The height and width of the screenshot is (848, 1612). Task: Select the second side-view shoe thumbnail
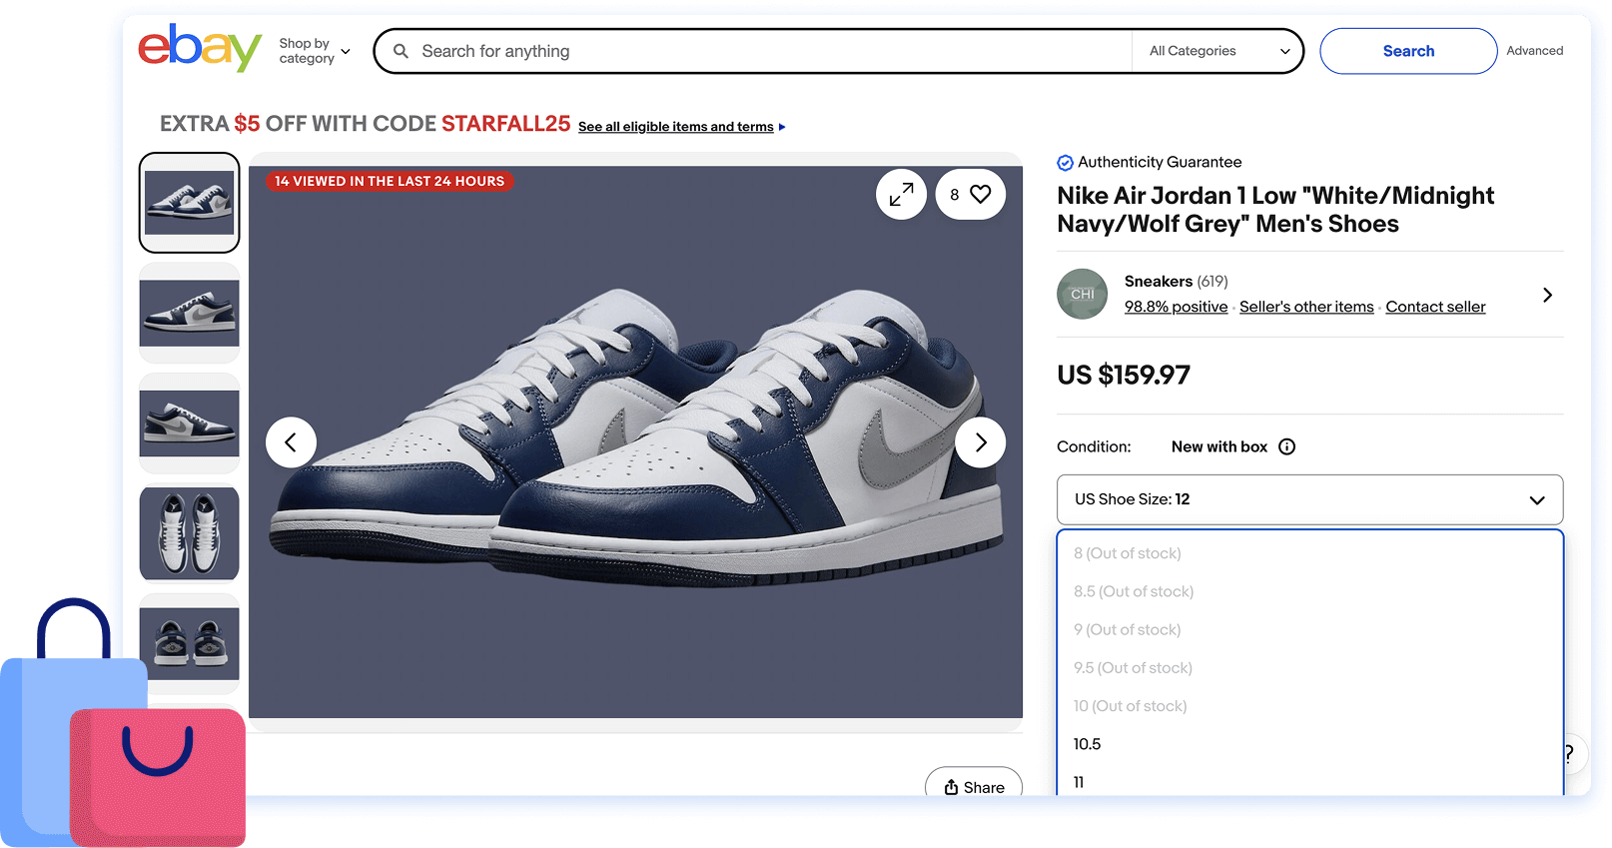[x=189, y=313]
